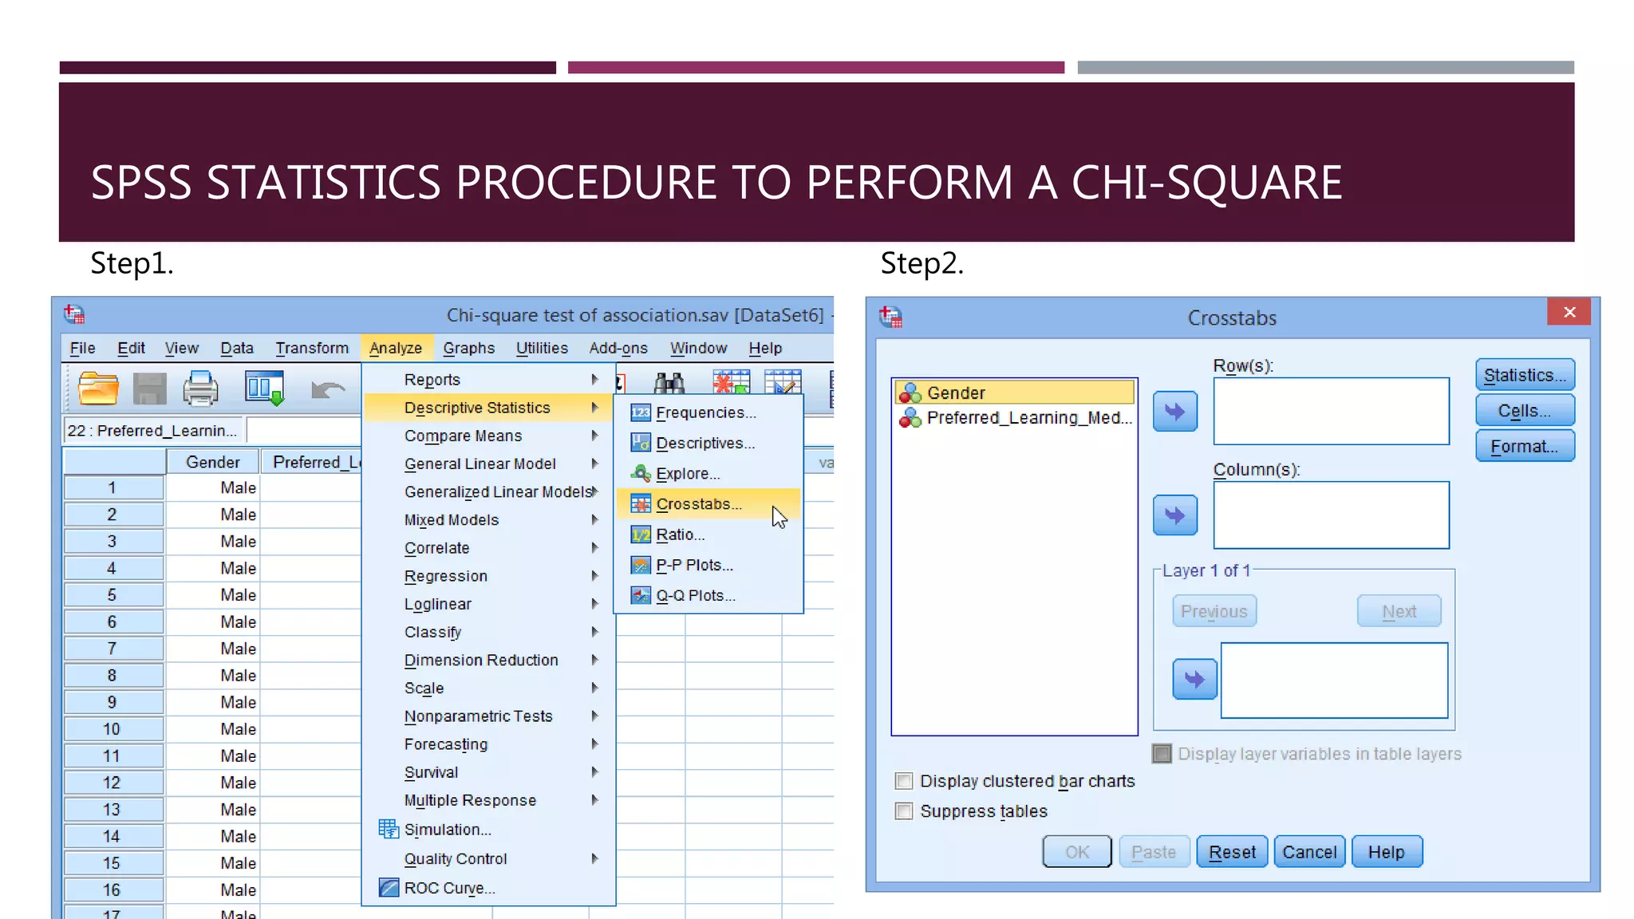
Task: Open the File menu
Action: [82, 348]
